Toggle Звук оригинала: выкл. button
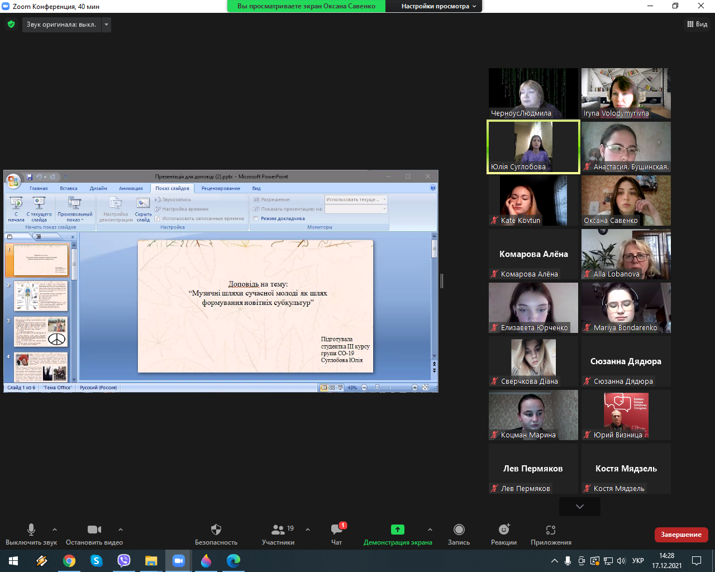The height and width of the screenshot is (572, 715). [61, 25]
